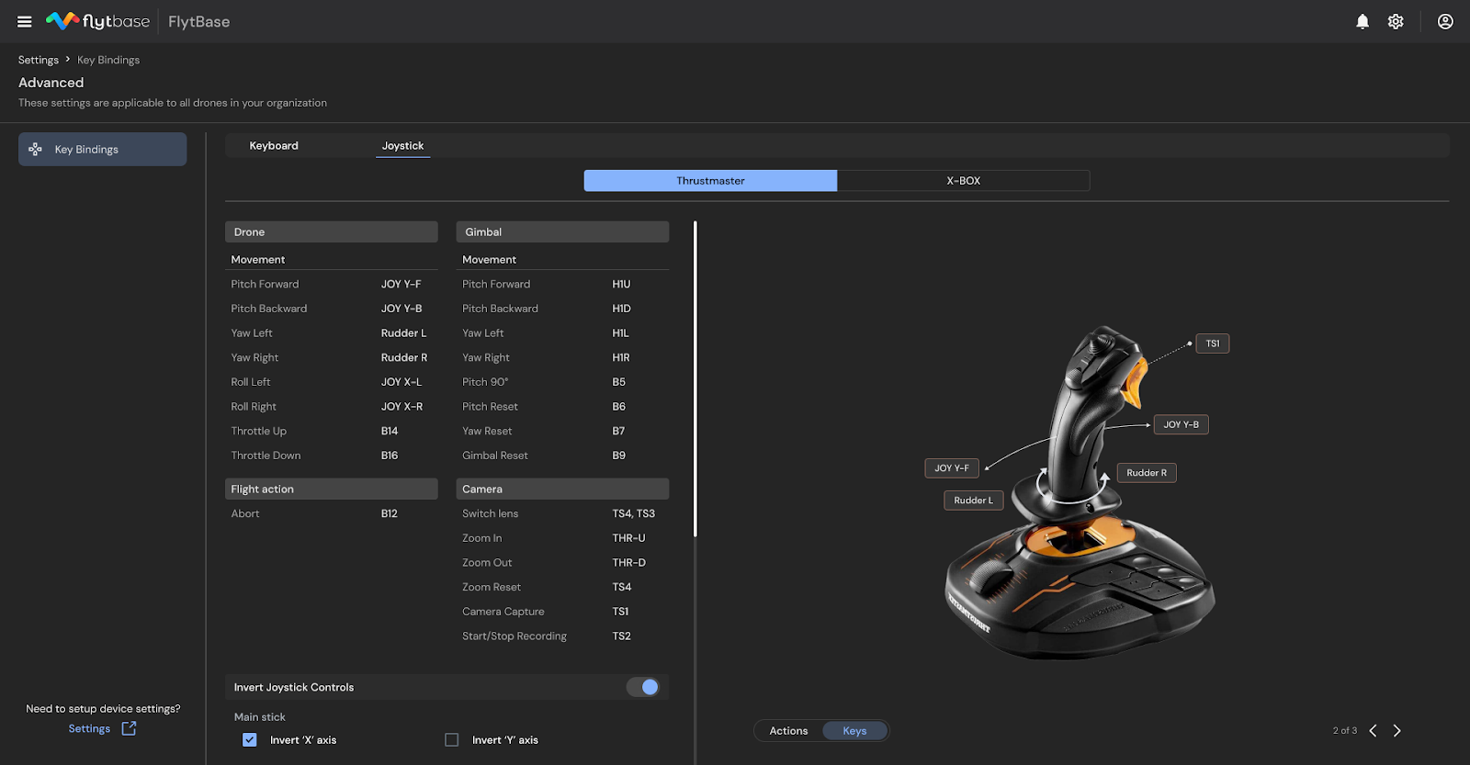Check the Invert 'Y' axis checkbox
Screen dimensions: 1470x765
(x=452, y=740)
